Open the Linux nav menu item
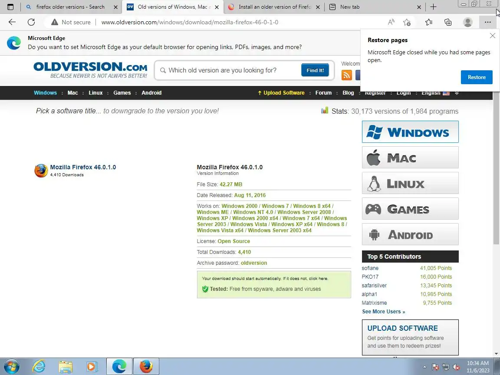The height and width of the screenshot is (375, 500). click(95, 93)
